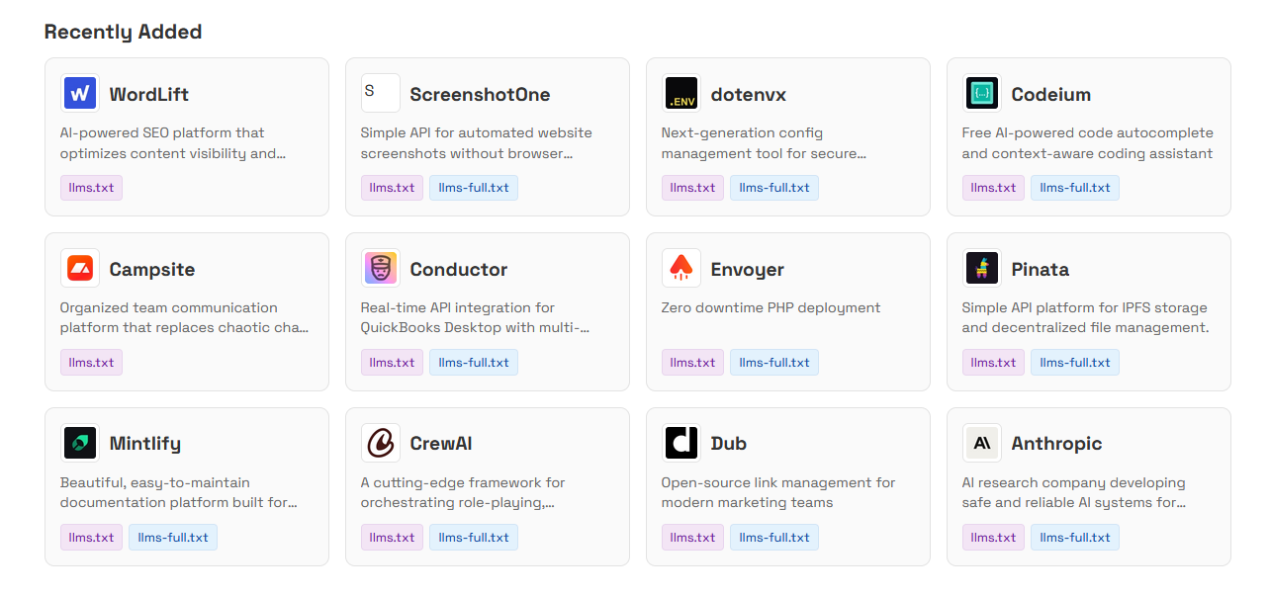Open Envoyer's llms.txt tag
This screenshot has width=1269, height=596.
[692, 363]
